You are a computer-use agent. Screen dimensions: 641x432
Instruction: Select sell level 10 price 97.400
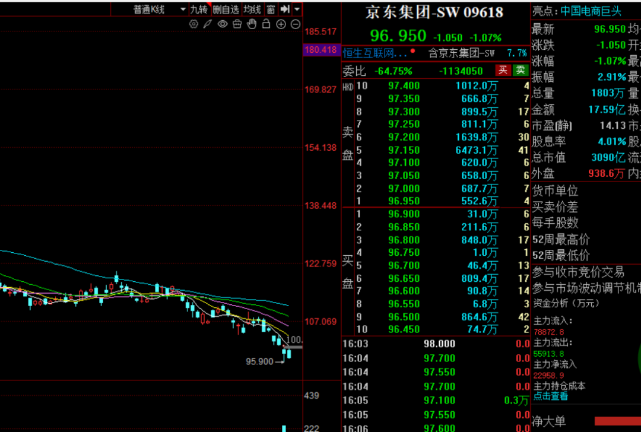tap(404, 86)
